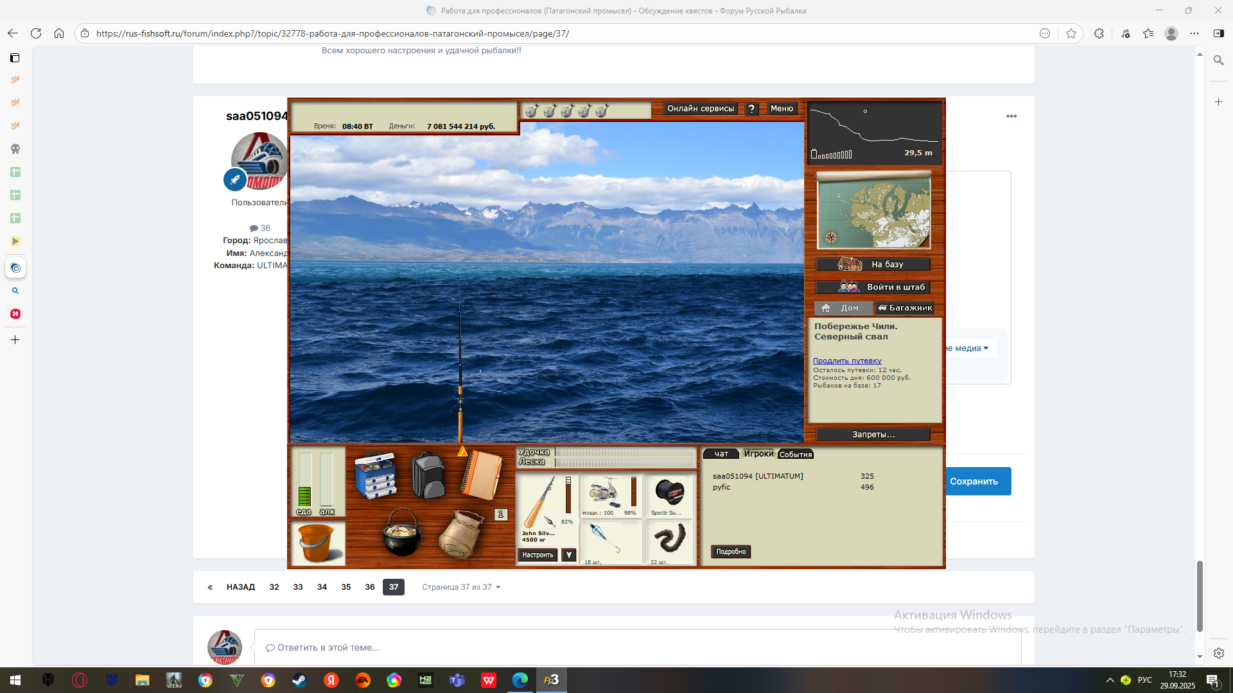
Task: Click the 'Продлить путевку' link
Action: (x=847, y=361)
